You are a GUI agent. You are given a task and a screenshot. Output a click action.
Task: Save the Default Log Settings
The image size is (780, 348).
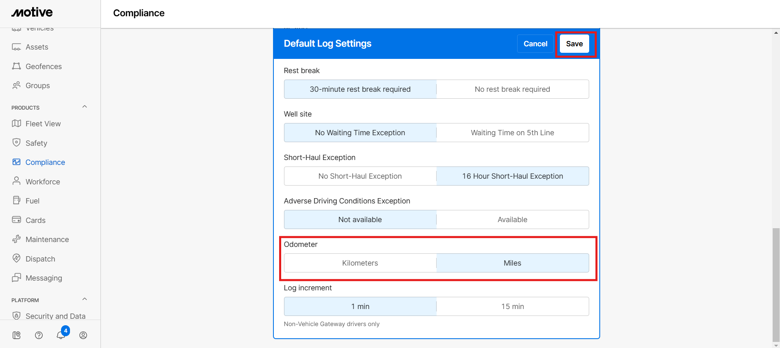tap(574, 44)
